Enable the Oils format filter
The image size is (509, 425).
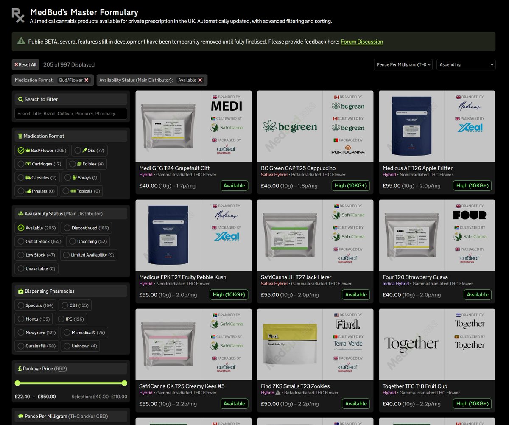click(x=89, y=150)
